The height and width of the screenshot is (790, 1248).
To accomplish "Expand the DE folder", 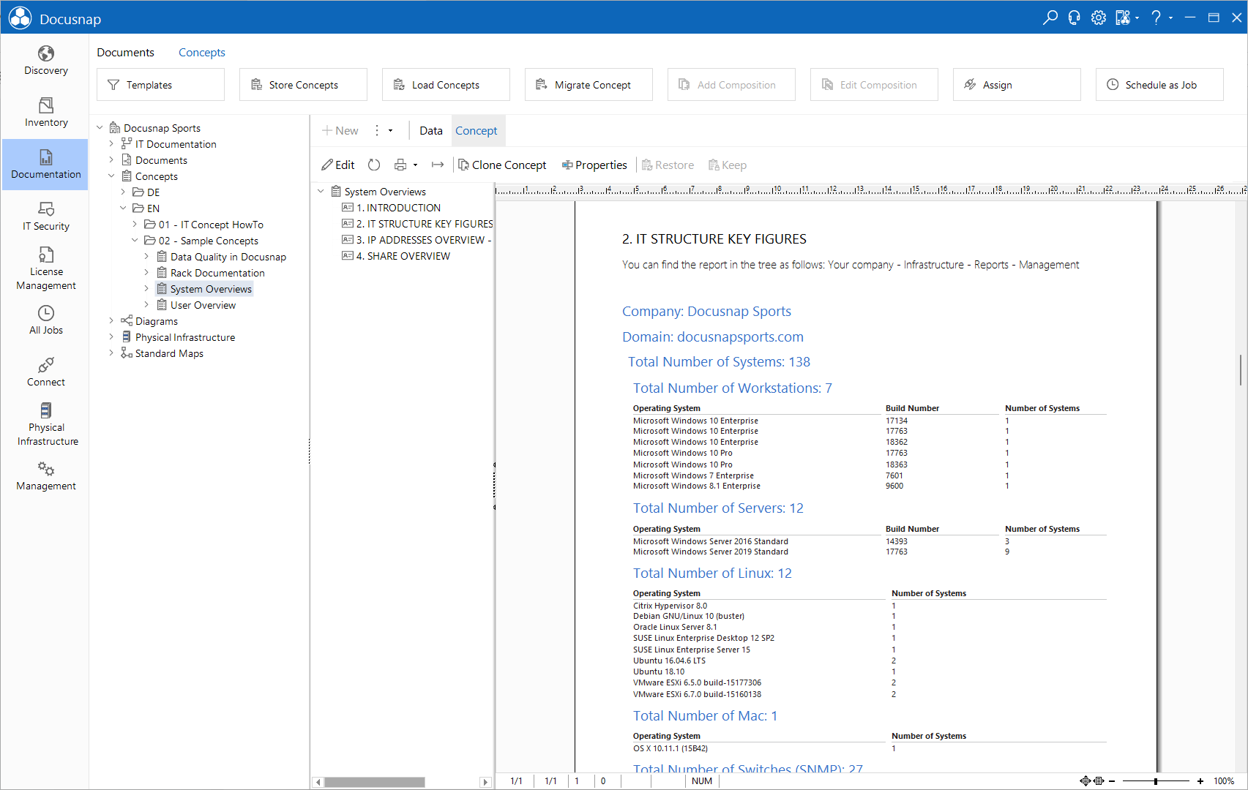I will pyautogui.click(x=123, y=192).
